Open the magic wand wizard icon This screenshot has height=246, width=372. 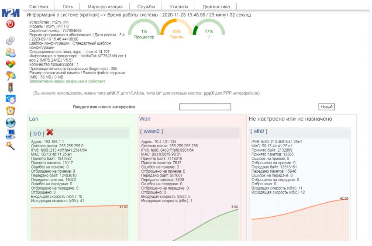pyautogui.click(x=10, y=146)
